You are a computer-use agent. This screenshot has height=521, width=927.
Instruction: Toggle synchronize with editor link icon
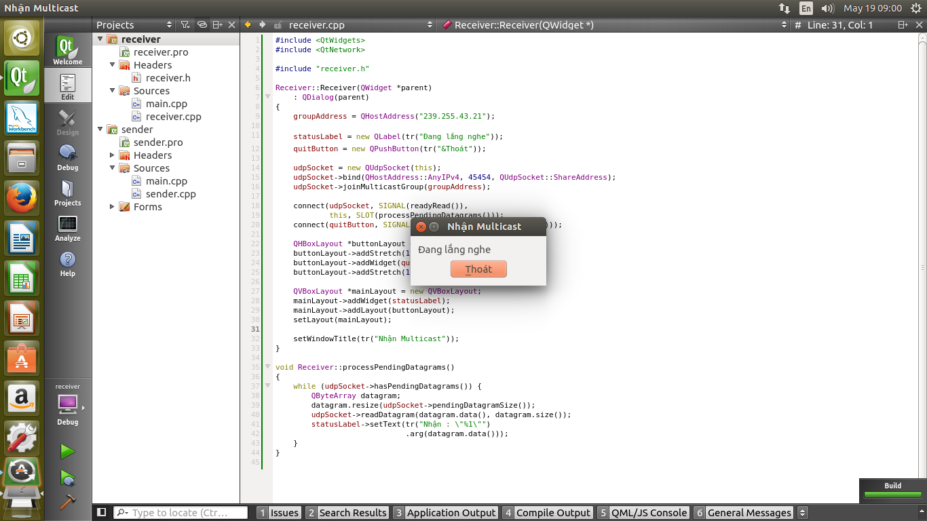pyautogui.click(x=202, y=25)
